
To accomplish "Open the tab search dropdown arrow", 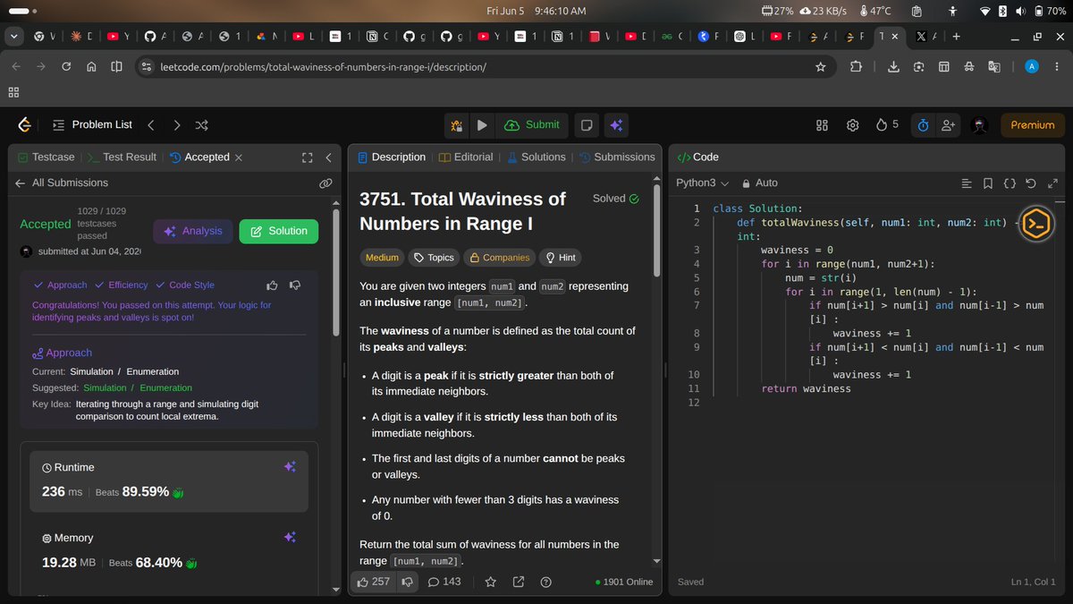I will coord(13,37).
